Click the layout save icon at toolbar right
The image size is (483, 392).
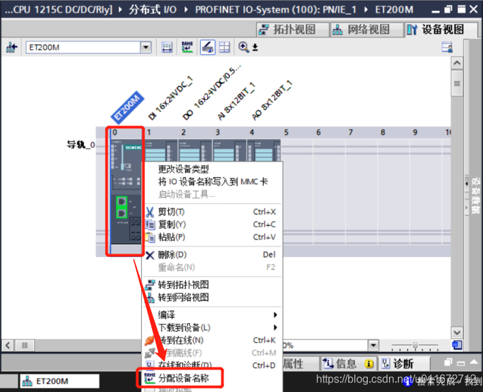coord(447,48)
